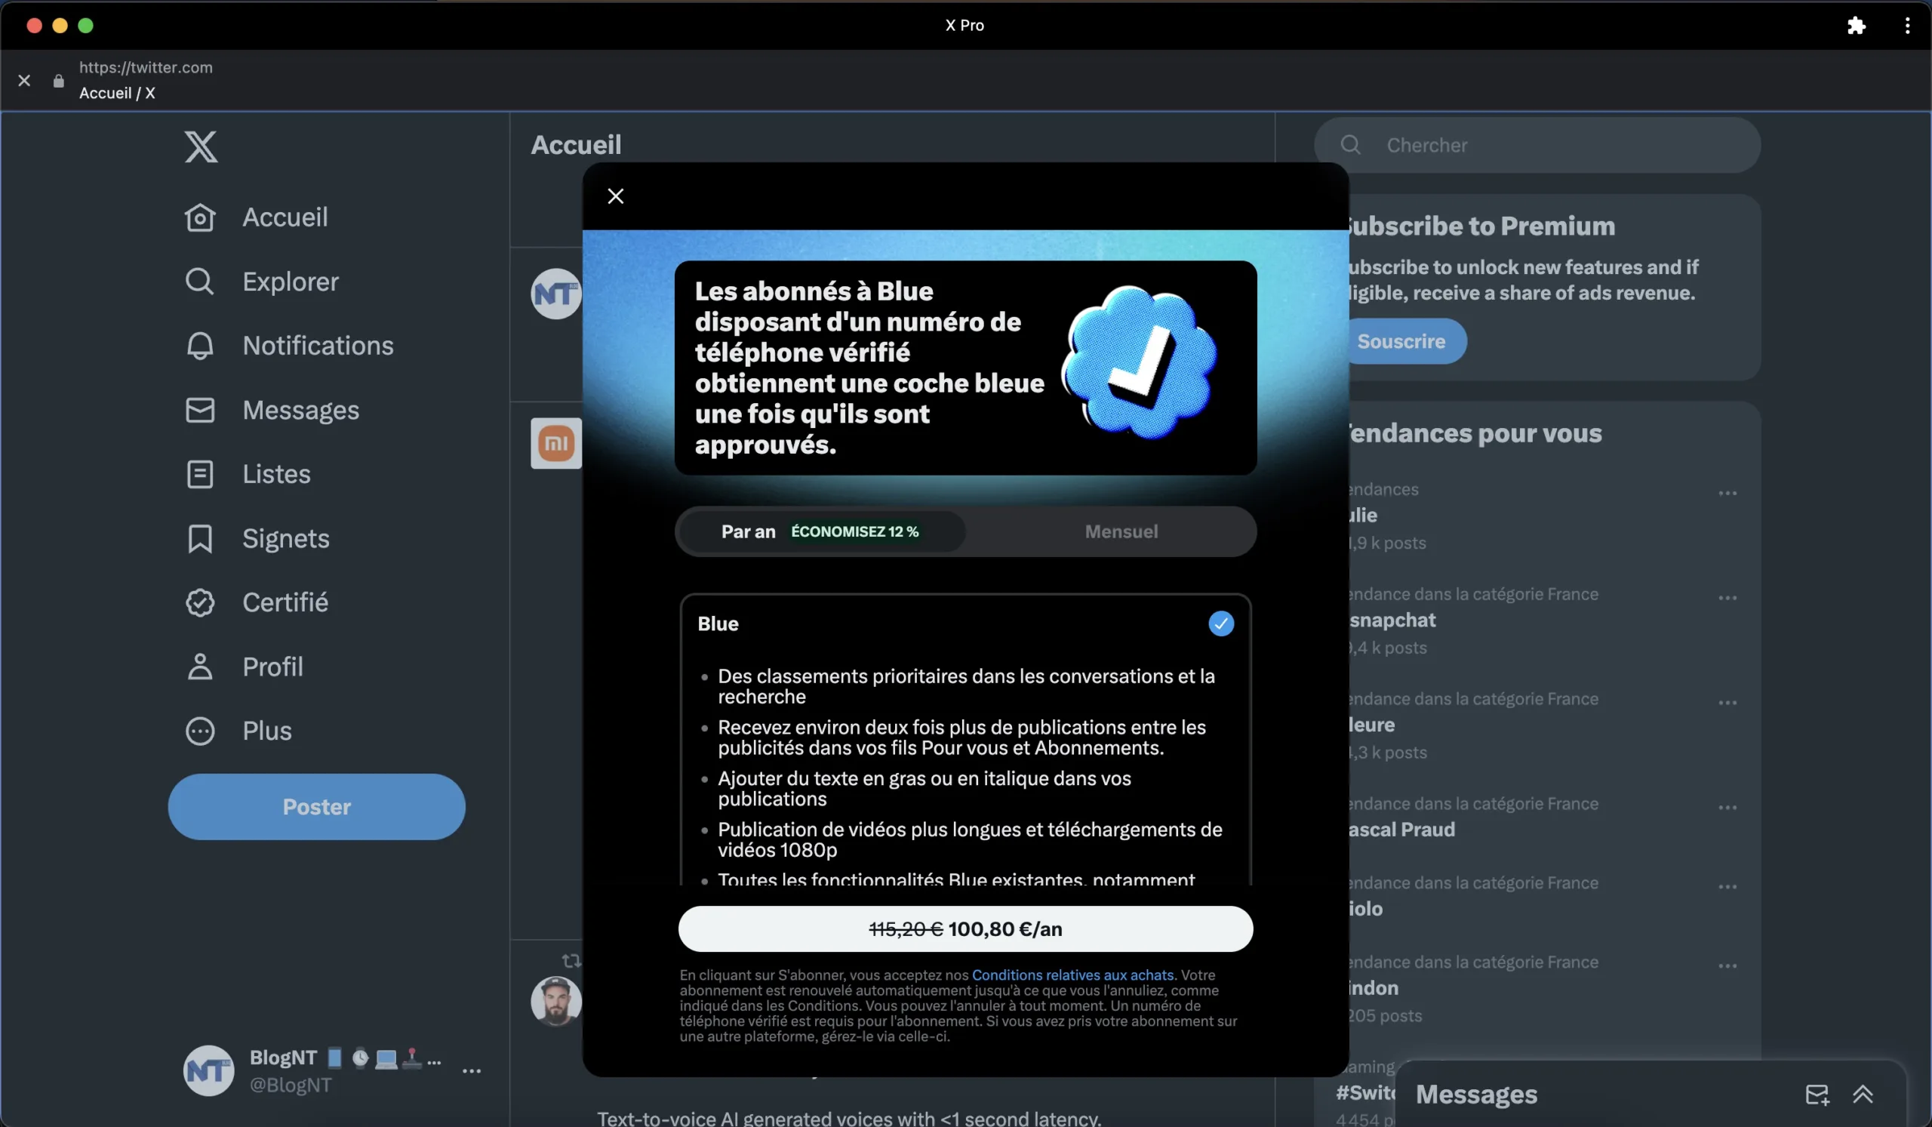The height and width of the screenshot is (1127, 1932).
Task: Click retweet icon above bearded avatar
Action: click(x=571, y=961)
